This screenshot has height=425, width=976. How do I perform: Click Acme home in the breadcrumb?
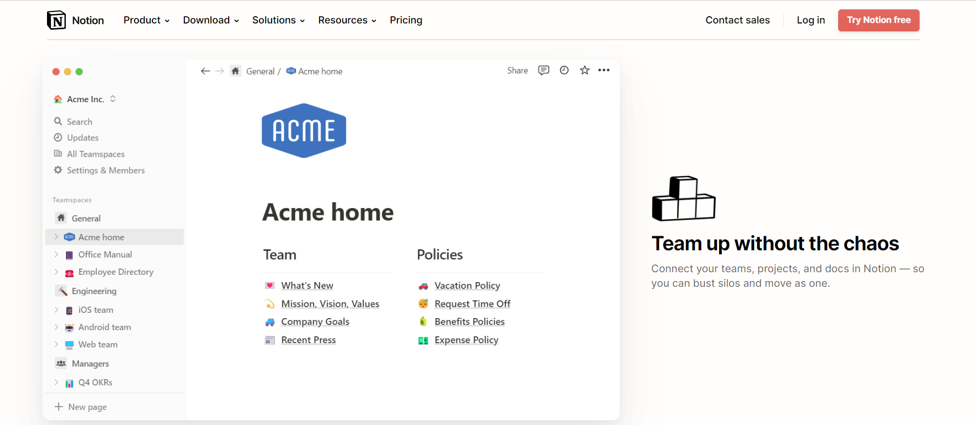(x=314, y=71)
